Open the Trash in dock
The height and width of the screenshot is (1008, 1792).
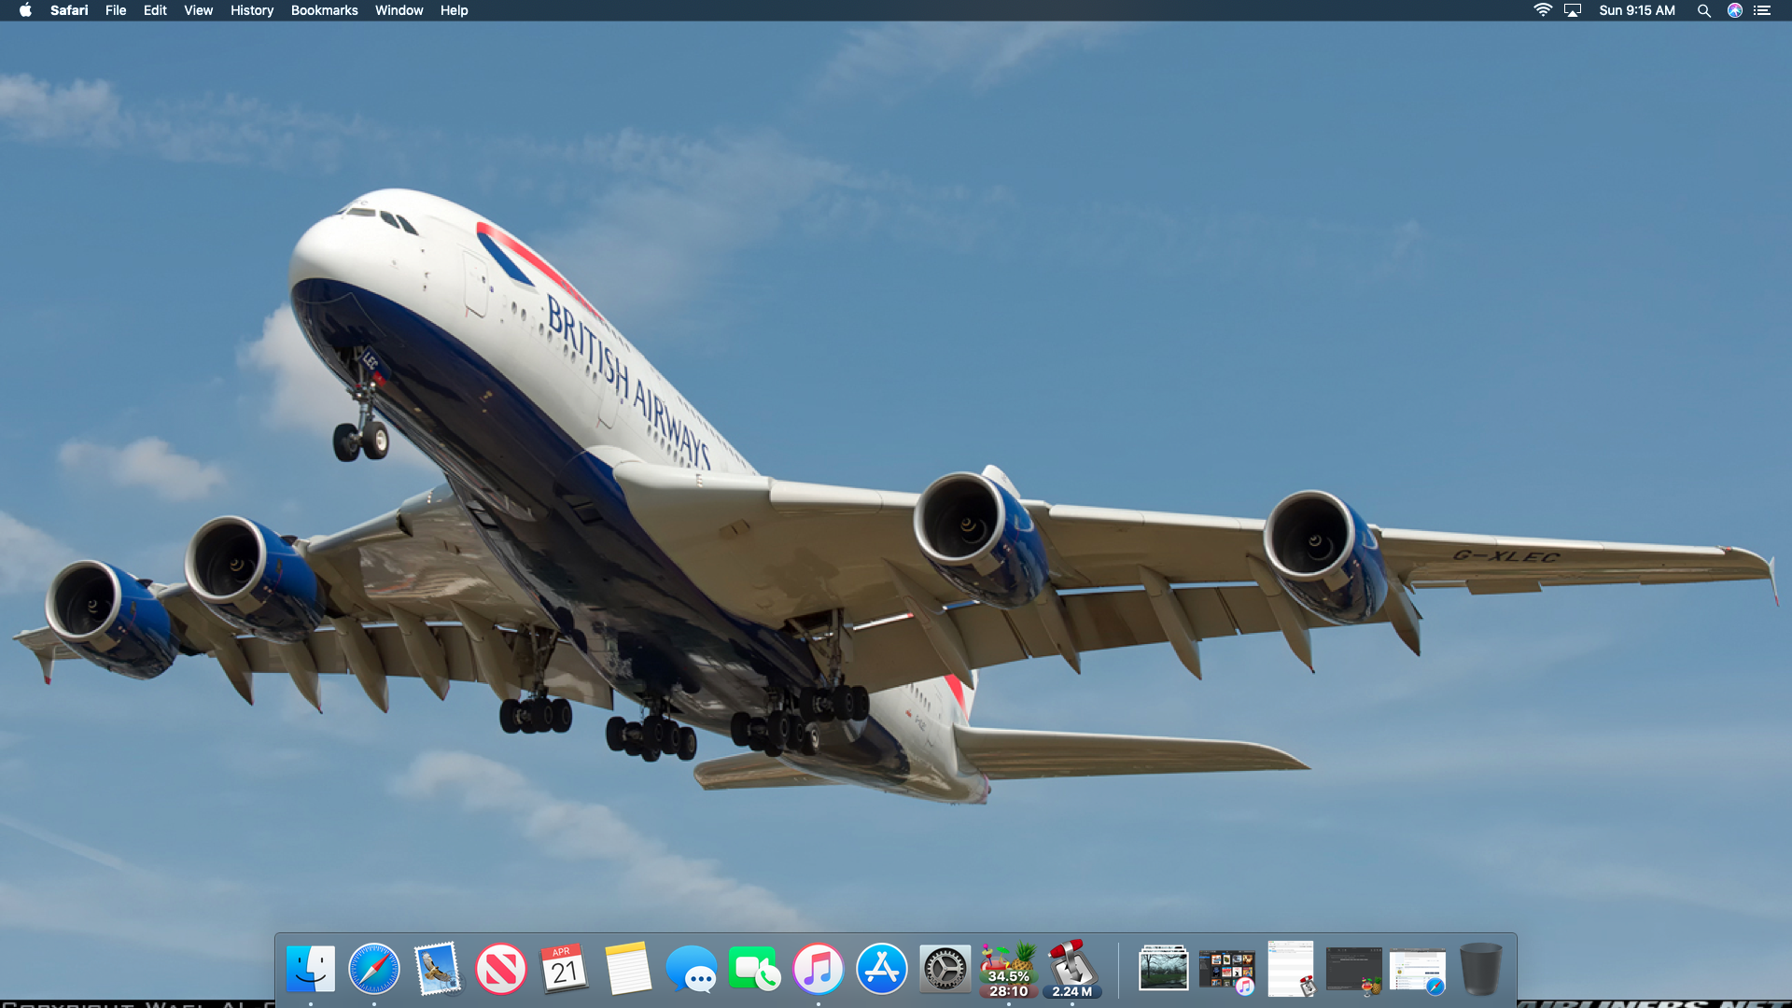[x=1480, y=969]
